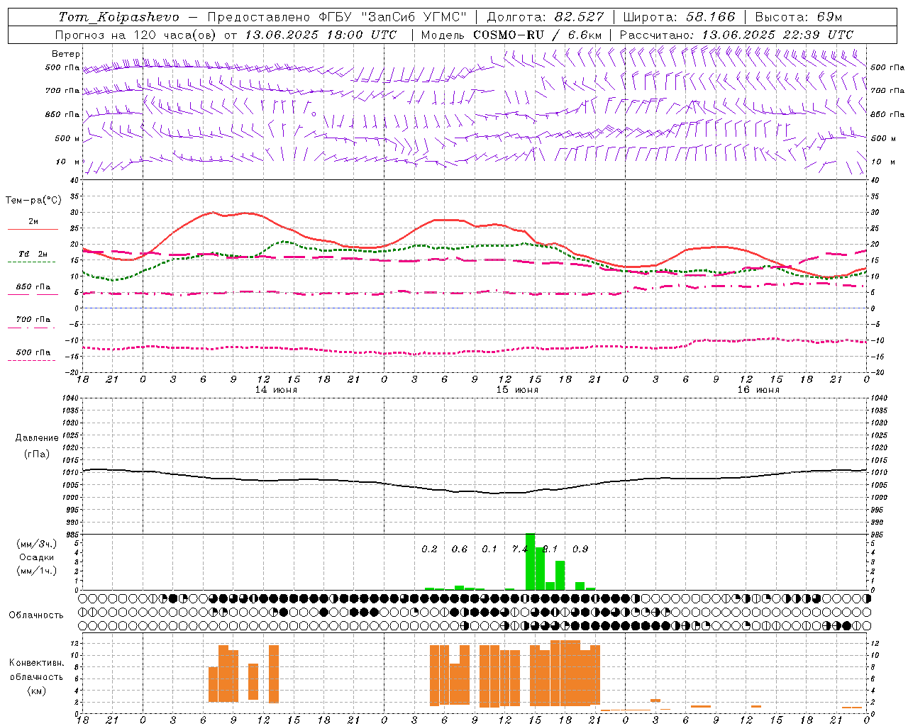Click the (мм/1ч.) precipitation unit label
908x726 pixels.
[x=37, y=571]
